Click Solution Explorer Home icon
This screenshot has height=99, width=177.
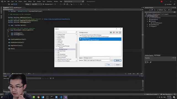[150, 10]
